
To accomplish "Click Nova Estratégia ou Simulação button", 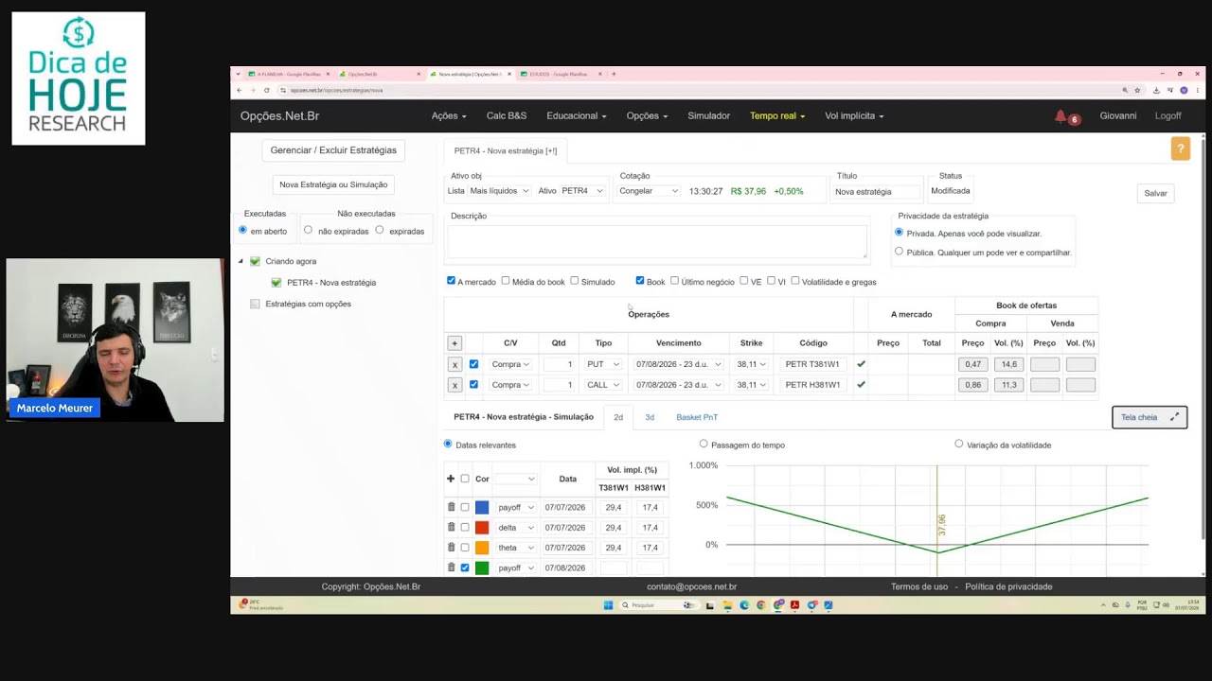I will click(333, 184).
